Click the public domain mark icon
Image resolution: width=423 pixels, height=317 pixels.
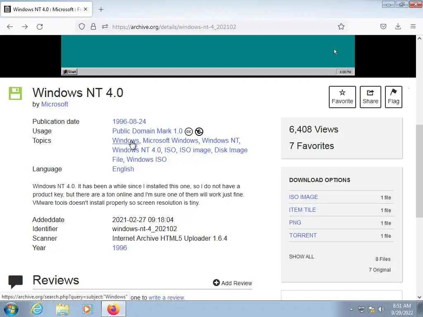(199, 132)
